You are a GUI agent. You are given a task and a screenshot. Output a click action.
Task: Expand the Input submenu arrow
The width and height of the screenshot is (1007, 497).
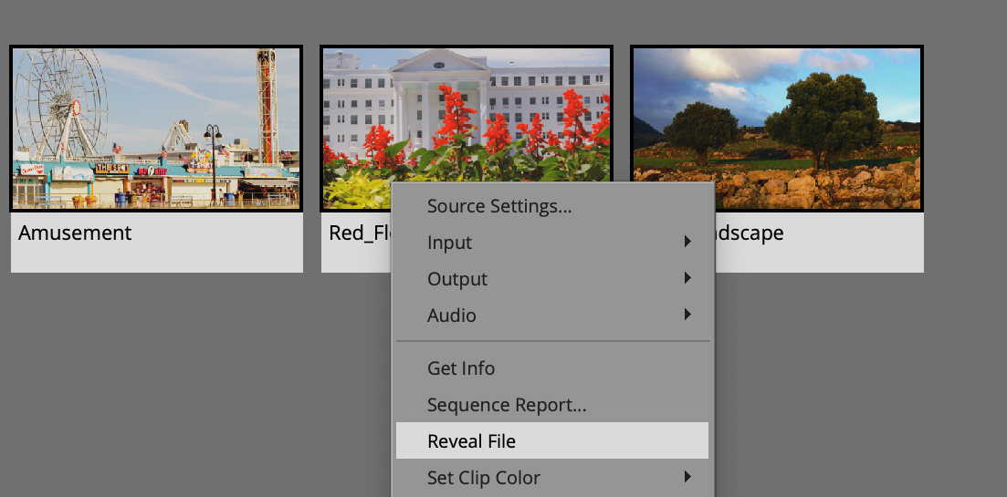click(x=687, y=242)
